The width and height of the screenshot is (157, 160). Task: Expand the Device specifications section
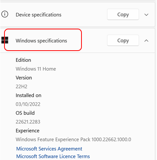147,15
